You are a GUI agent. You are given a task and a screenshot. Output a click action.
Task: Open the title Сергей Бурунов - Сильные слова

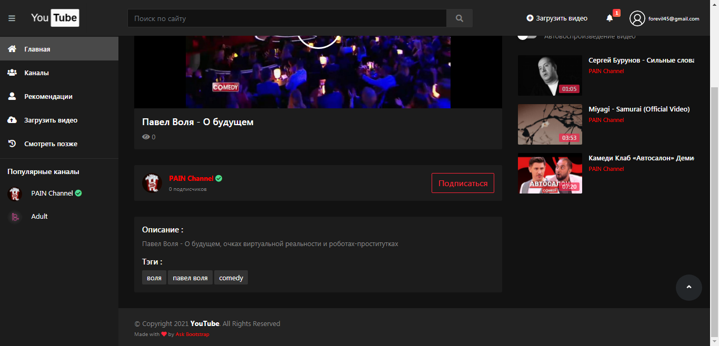[641, 60]
